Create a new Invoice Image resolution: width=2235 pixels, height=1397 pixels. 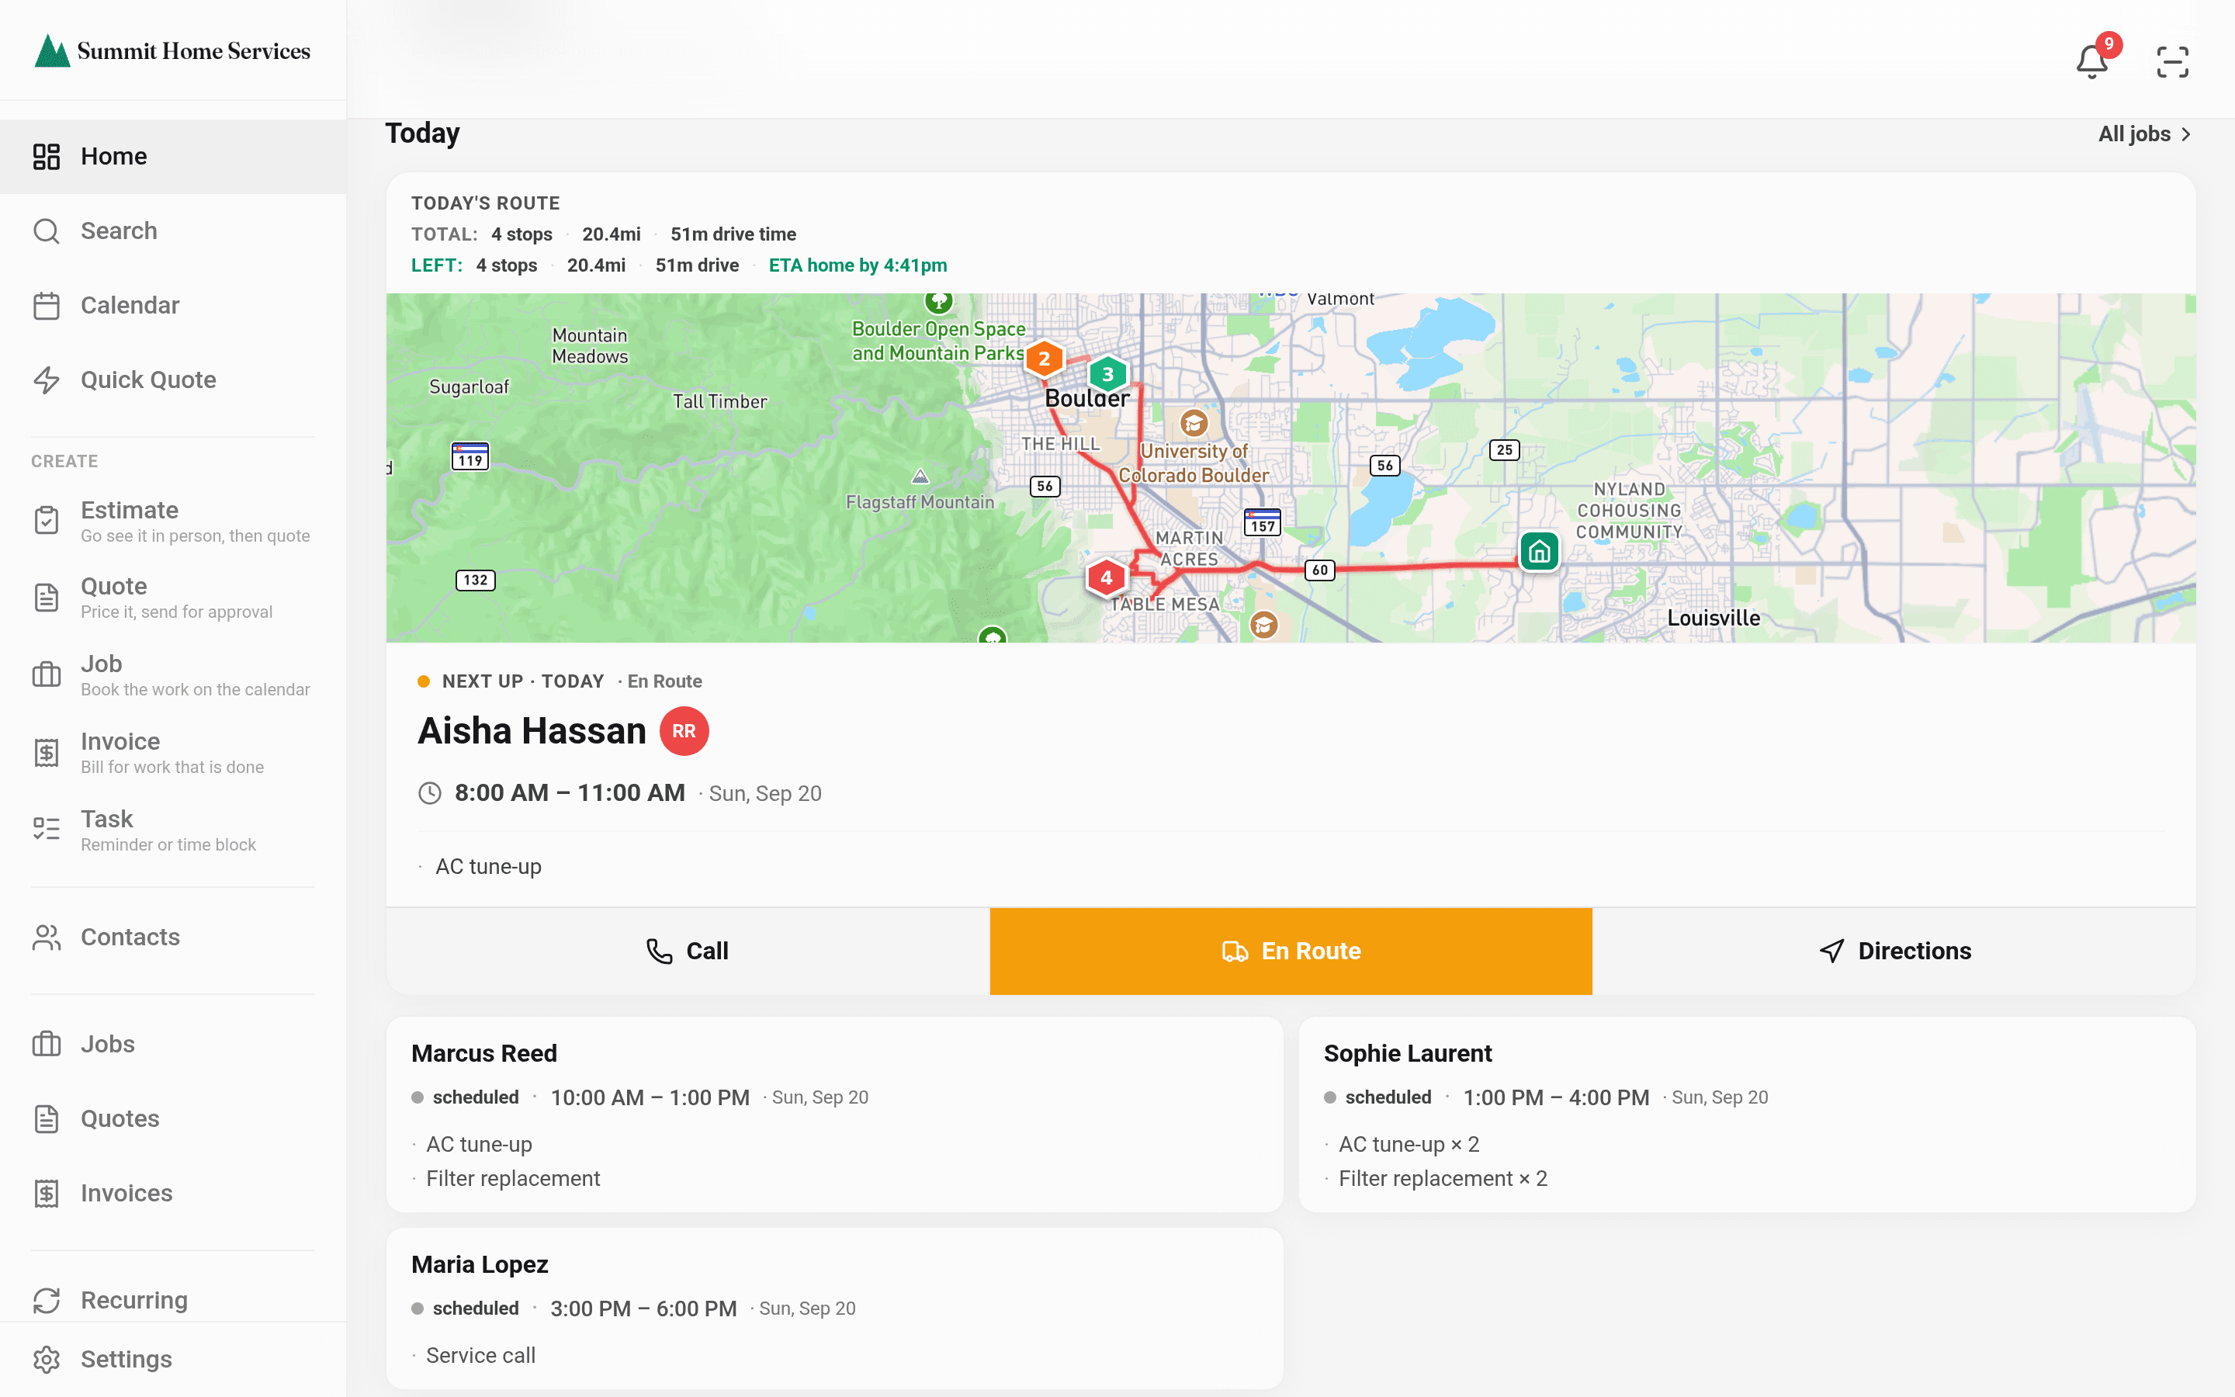173,753
